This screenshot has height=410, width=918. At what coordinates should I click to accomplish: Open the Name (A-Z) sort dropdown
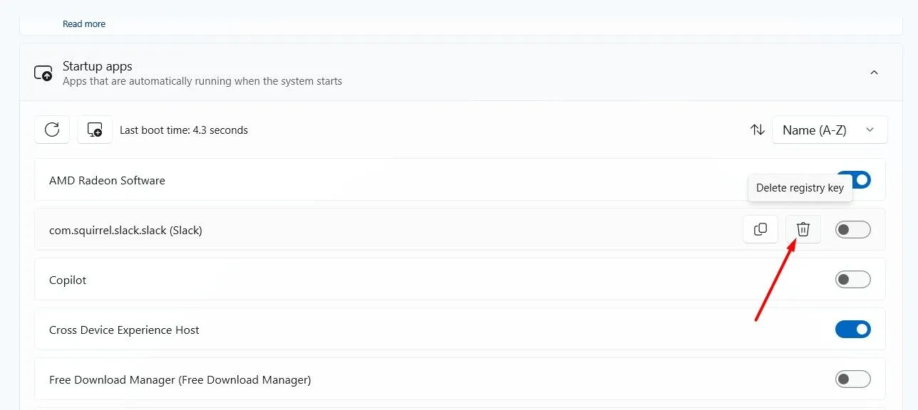point(830,130)
